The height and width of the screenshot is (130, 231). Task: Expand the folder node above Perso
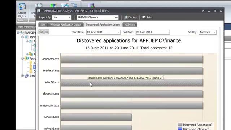point(27,54)
